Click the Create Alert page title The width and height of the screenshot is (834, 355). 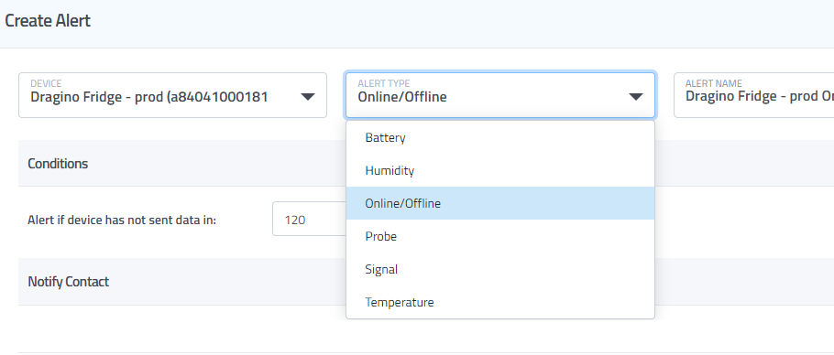48,21
